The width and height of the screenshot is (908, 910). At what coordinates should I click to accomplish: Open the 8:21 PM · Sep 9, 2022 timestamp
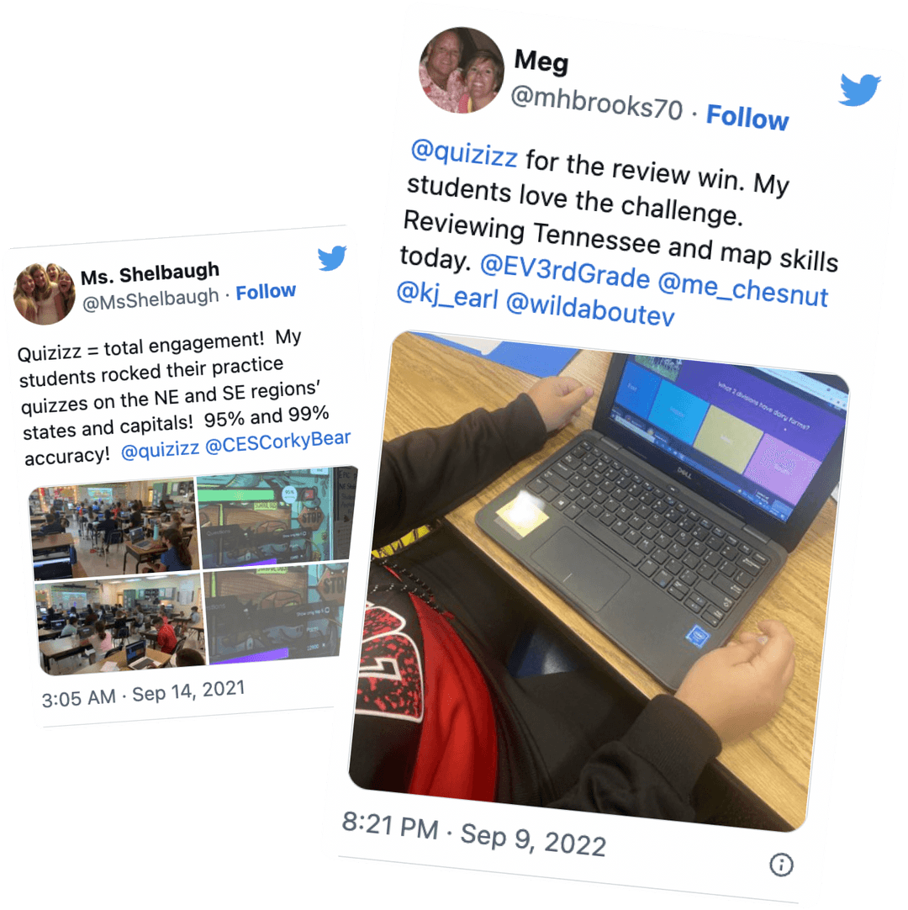pyautogui.click(x=474, y=834)
